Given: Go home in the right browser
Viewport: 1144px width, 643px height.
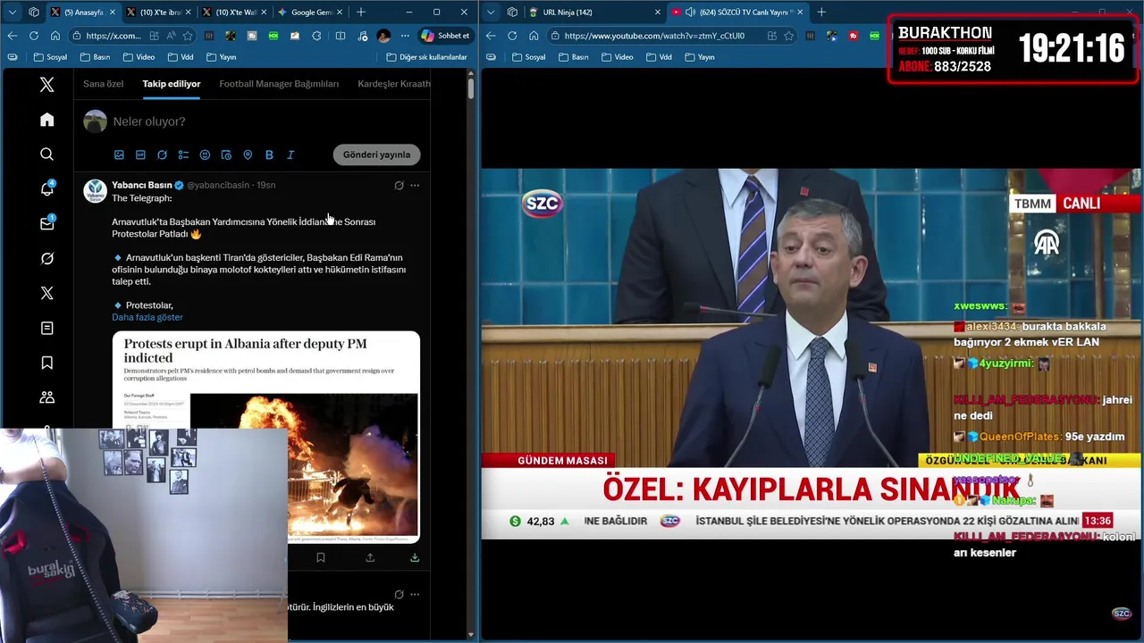Looking at the screenshot, I should 534,36.
